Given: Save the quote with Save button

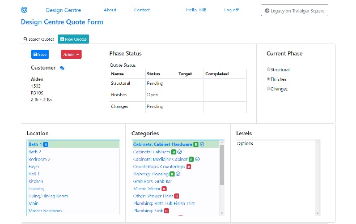Looking at the screenshot, I should [40, 54].
